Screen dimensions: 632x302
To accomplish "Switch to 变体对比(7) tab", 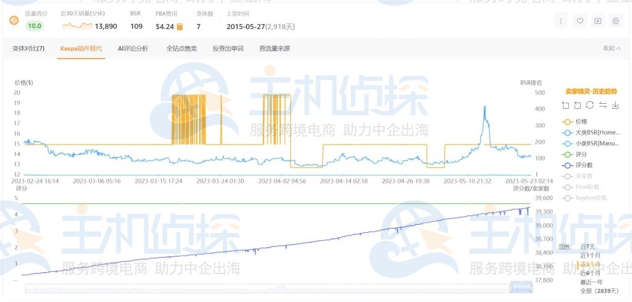I will point(28,48).
